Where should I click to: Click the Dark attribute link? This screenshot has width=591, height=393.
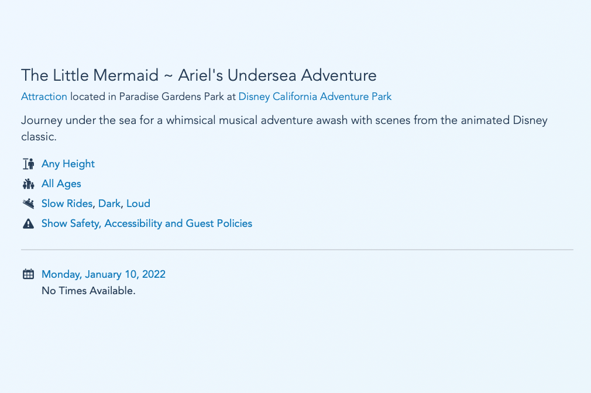point(109,204)
